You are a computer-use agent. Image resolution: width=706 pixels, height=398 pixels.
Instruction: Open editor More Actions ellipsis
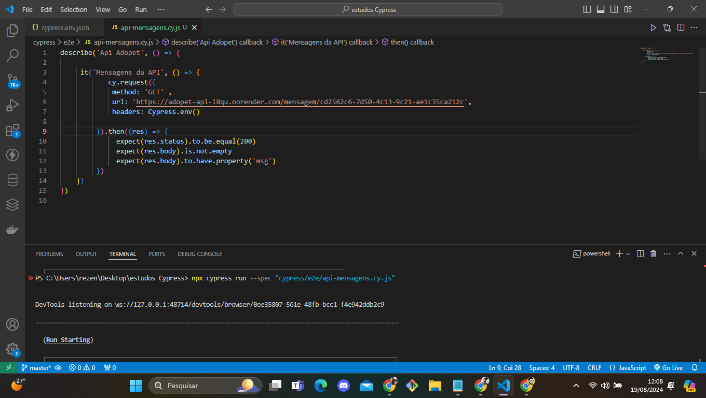coord(694,27)
